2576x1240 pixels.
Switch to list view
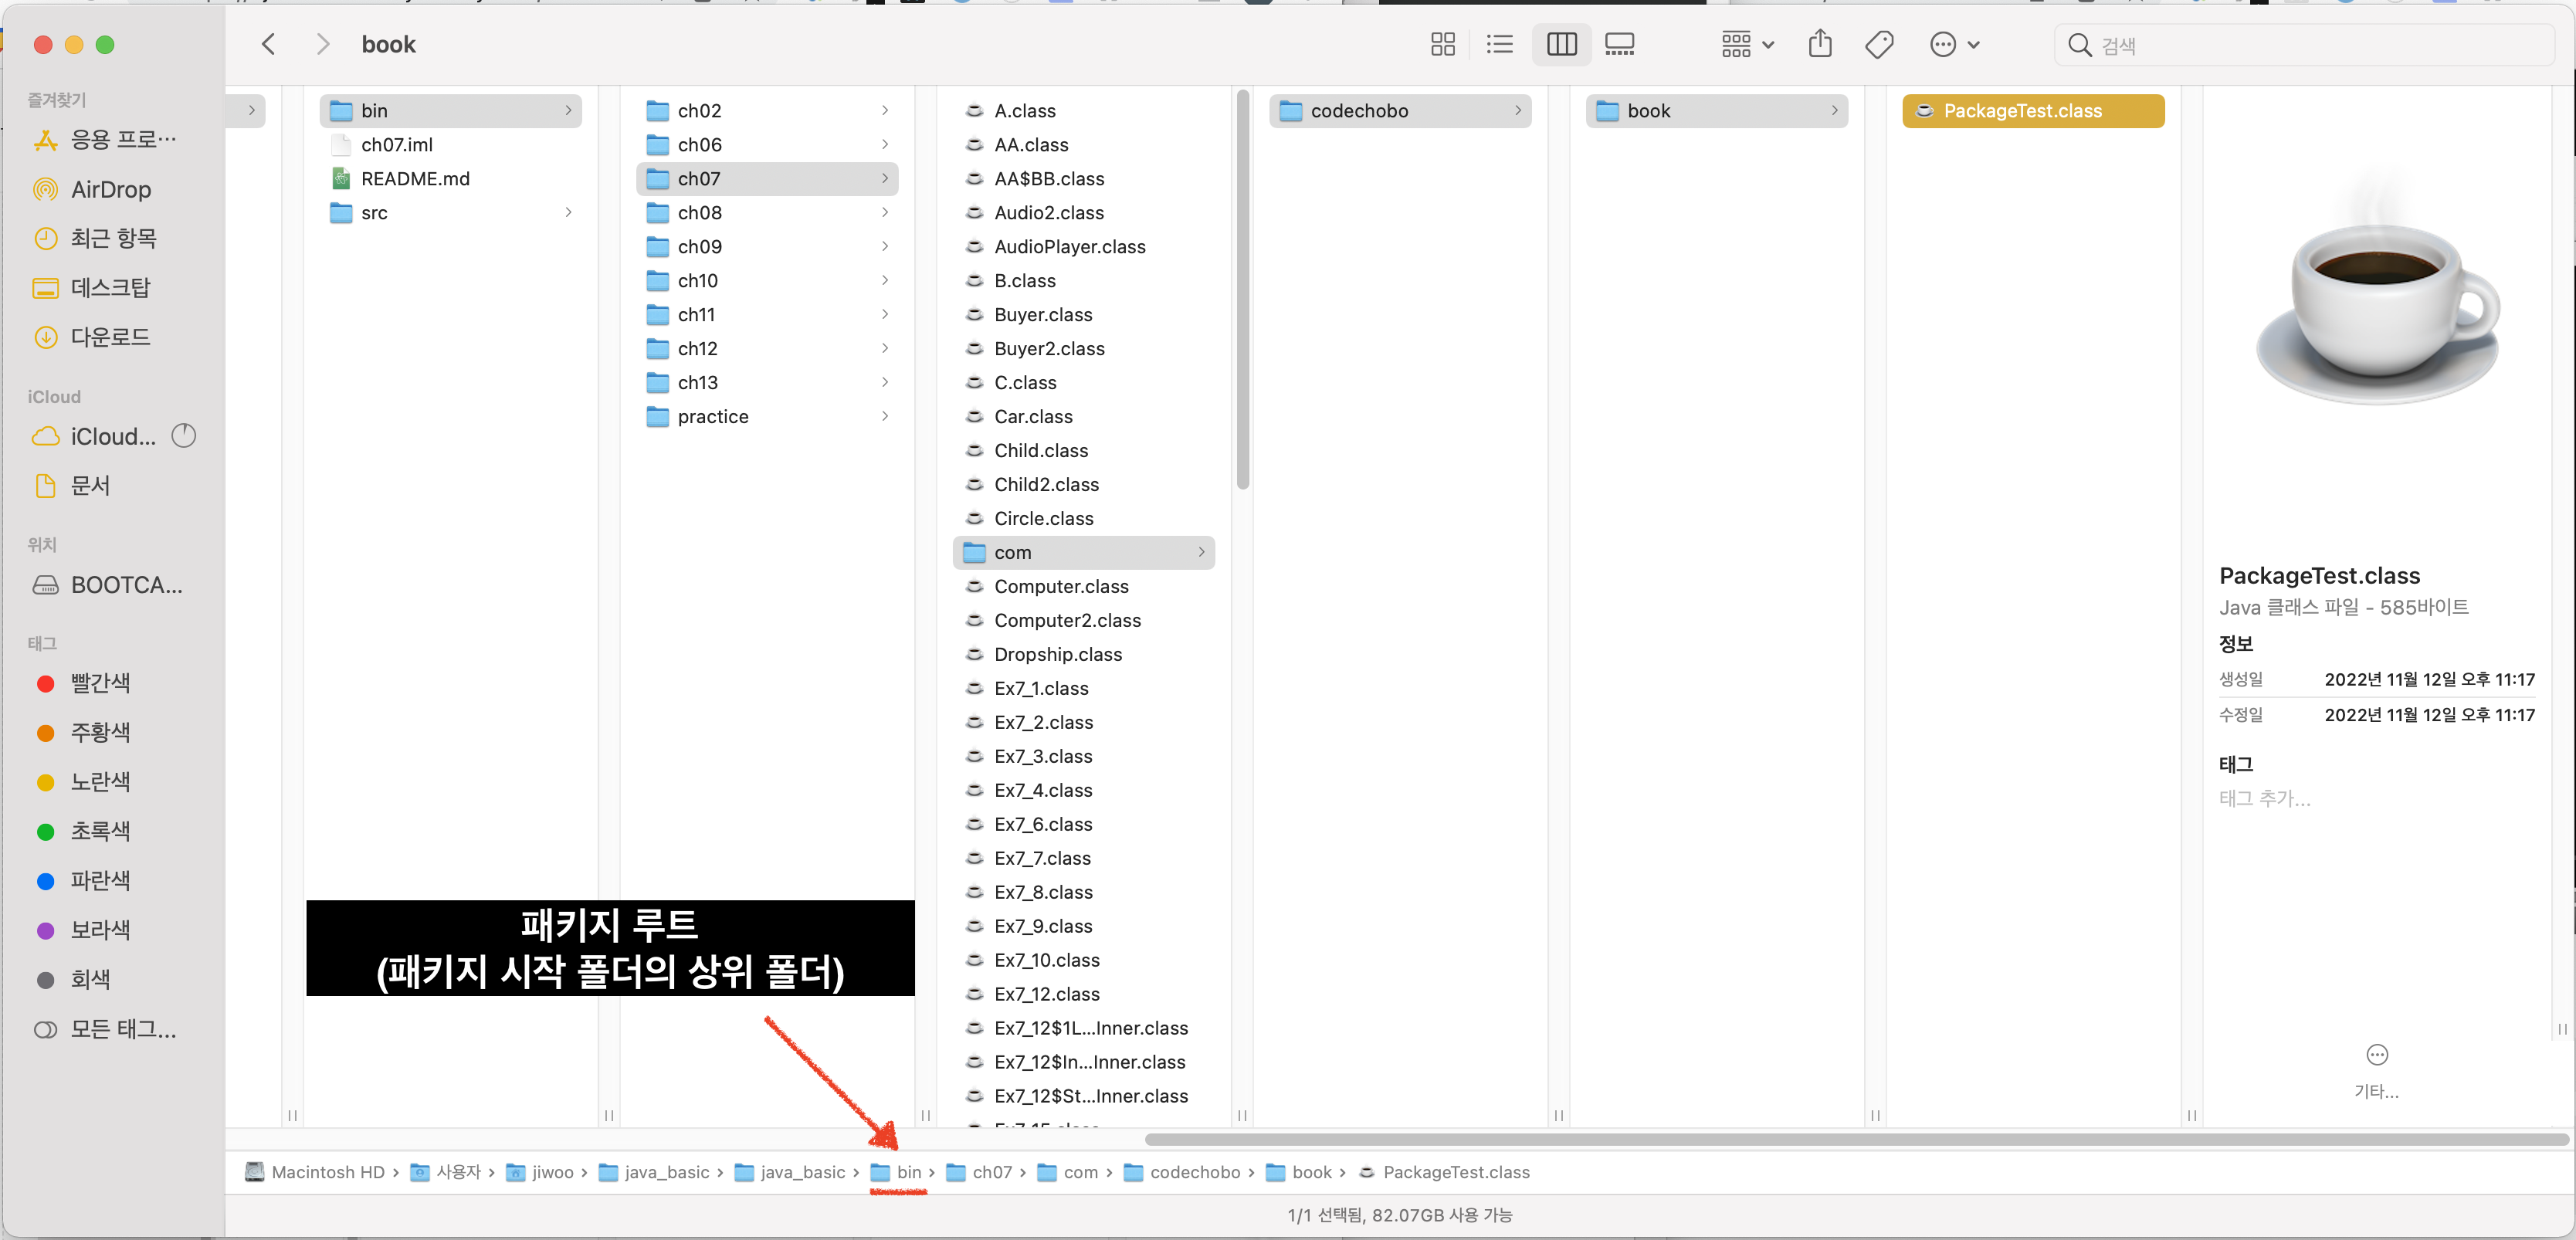click(1499, 44)
